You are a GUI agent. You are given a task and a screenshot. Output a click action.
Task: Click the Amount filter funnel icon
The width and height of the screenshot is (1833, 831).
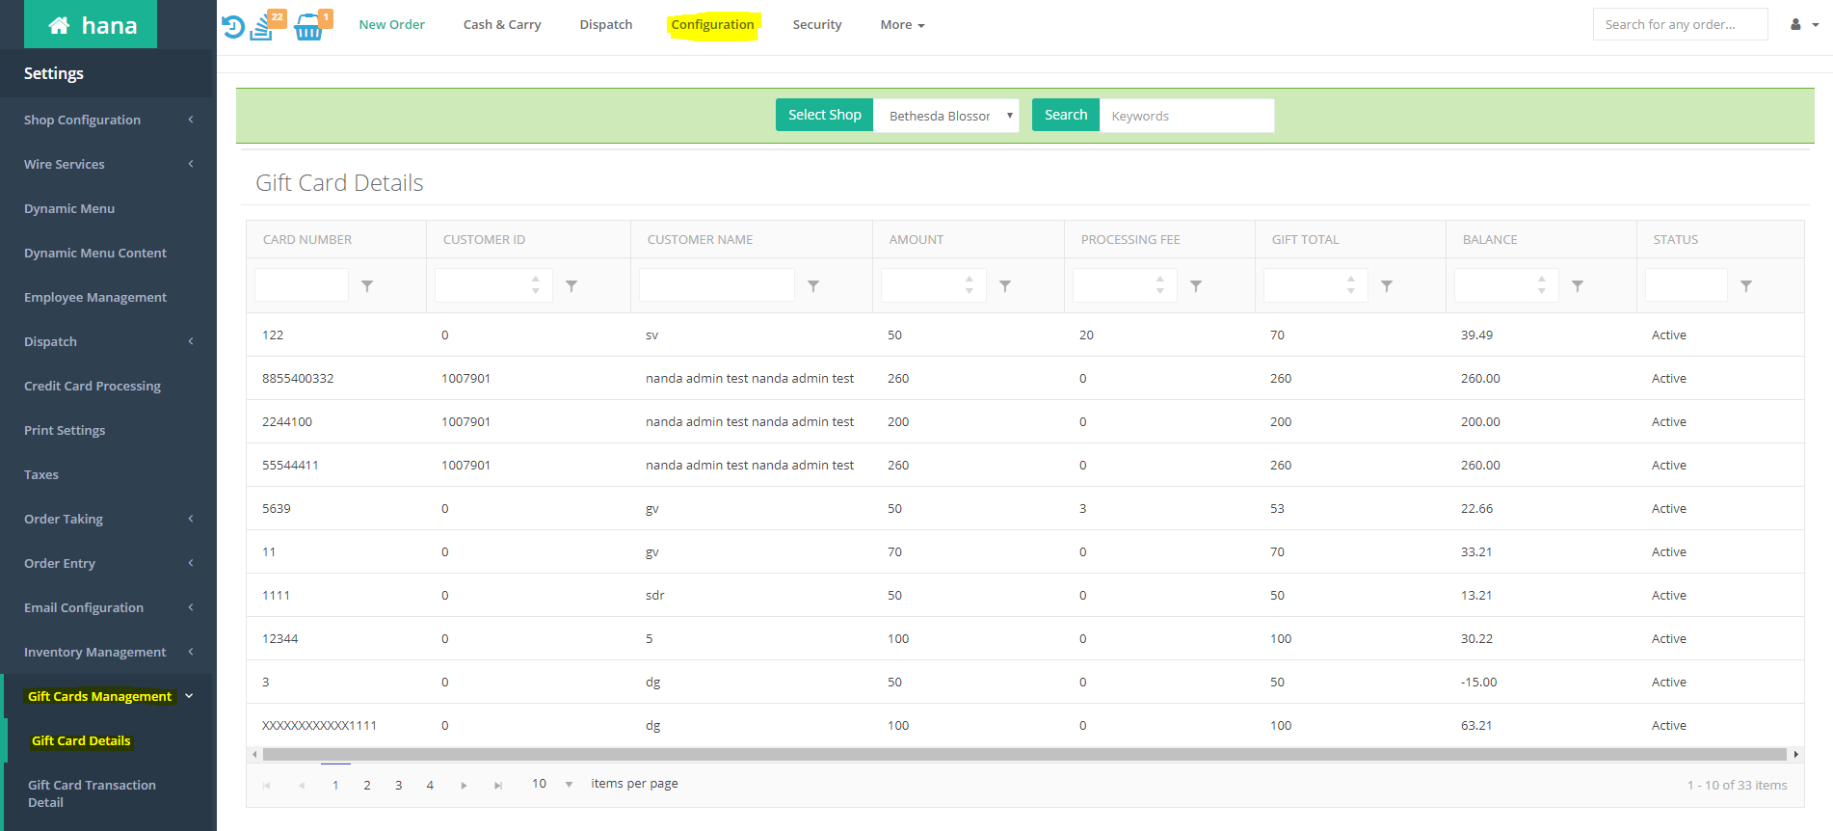click(x=1005, y=286)
